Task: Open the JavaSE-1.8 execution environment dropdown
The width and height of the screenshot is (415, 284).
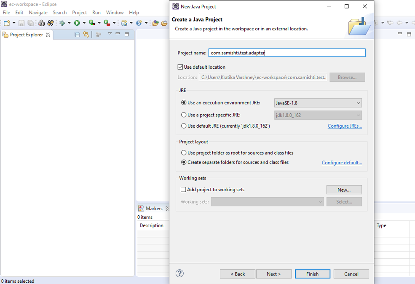Action: click(318, 103)
